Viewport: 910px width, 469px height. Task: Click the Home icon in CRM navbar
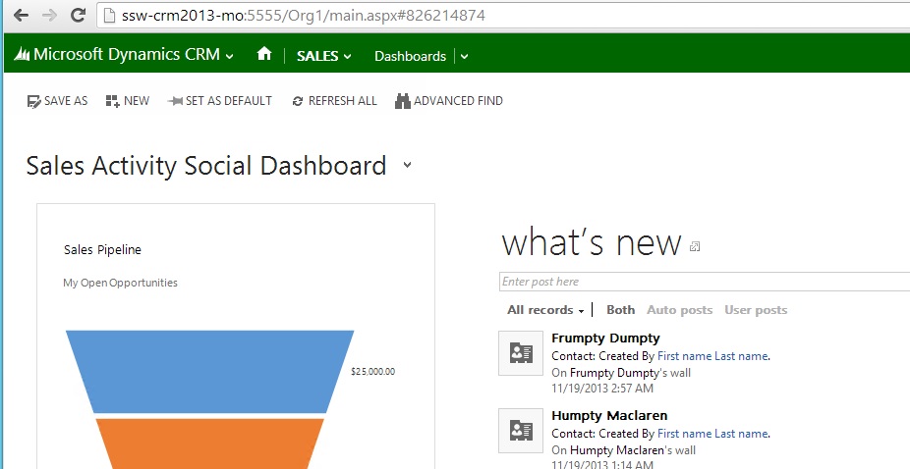[x=263, y=55]
